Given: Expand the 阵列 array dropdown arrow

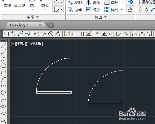Looking at the screenshot, I should pyautogui.click(x=122, y=10).
